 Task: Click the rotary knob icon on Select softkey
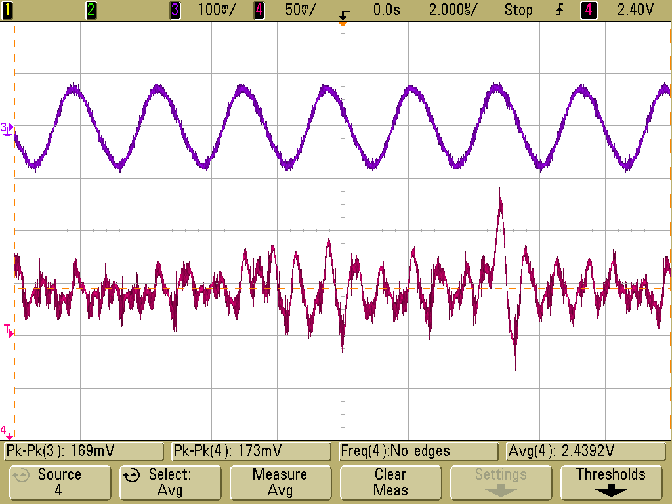[131, 475]
